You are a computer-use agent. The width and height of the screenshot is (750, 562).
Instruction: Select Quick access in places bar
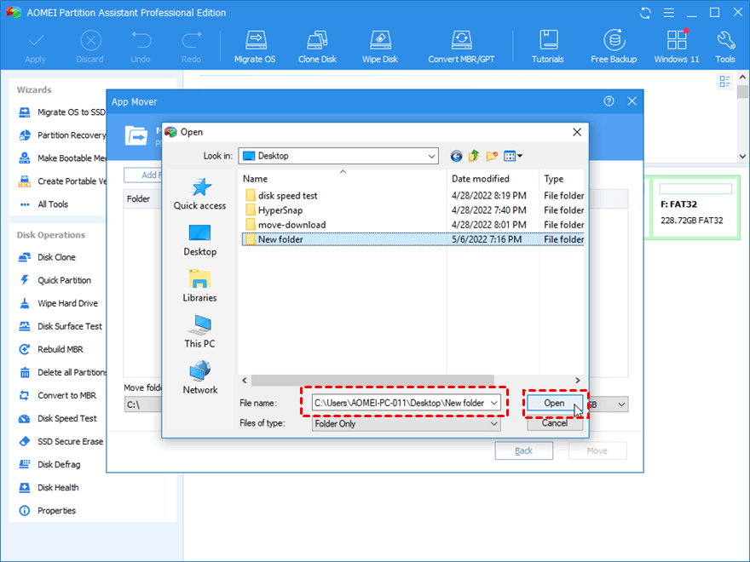click(x=199, y=194)
